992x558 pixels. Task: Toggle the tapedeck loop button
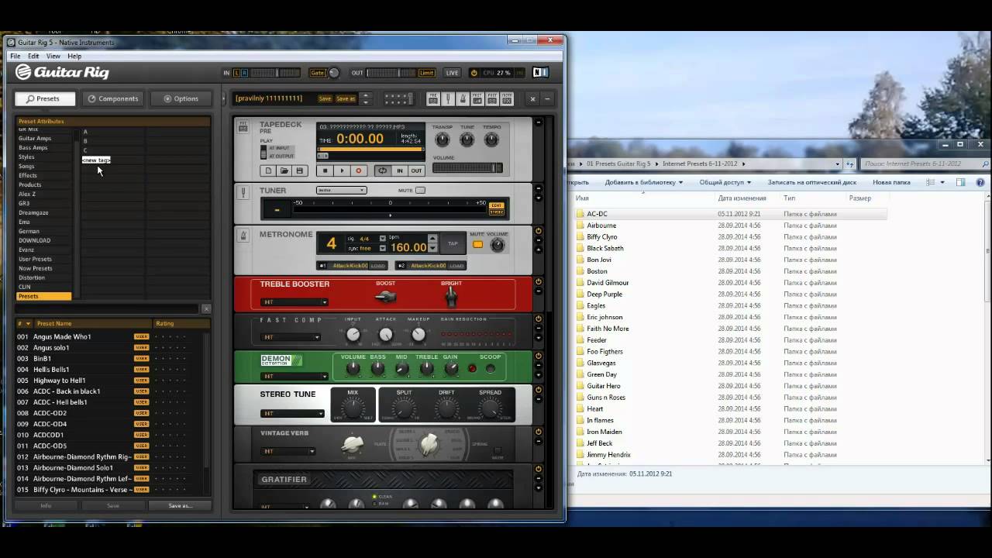coord(381,170)
